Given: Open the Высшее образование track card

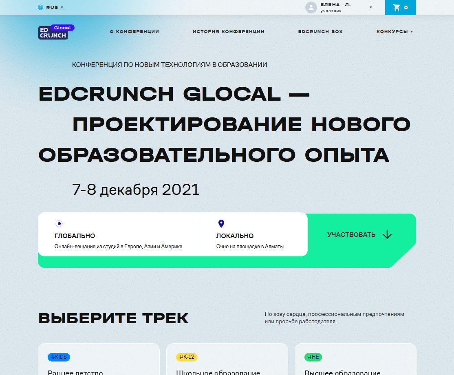Looking at the screenshot, I should click(355, 360).
